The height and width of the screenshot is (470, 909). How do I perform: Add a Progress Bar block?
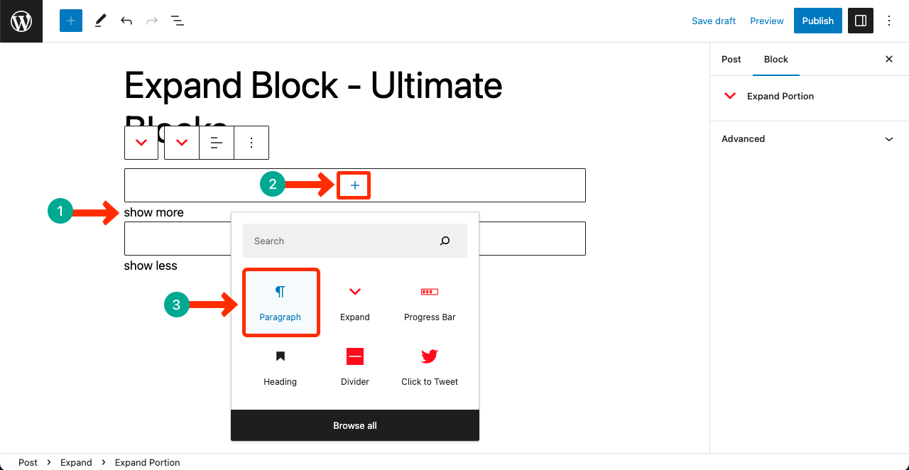[429, 302]
